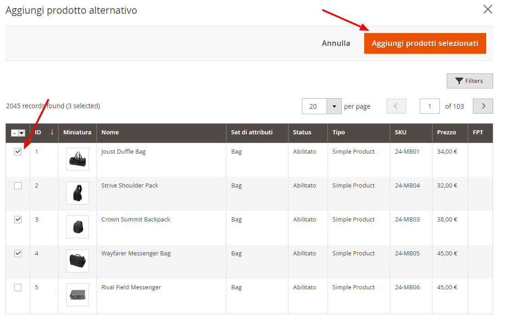Click the per page value 20 field
Viewport: 505px width, 315px height.
pyautogui.click(x=314, y=106)
